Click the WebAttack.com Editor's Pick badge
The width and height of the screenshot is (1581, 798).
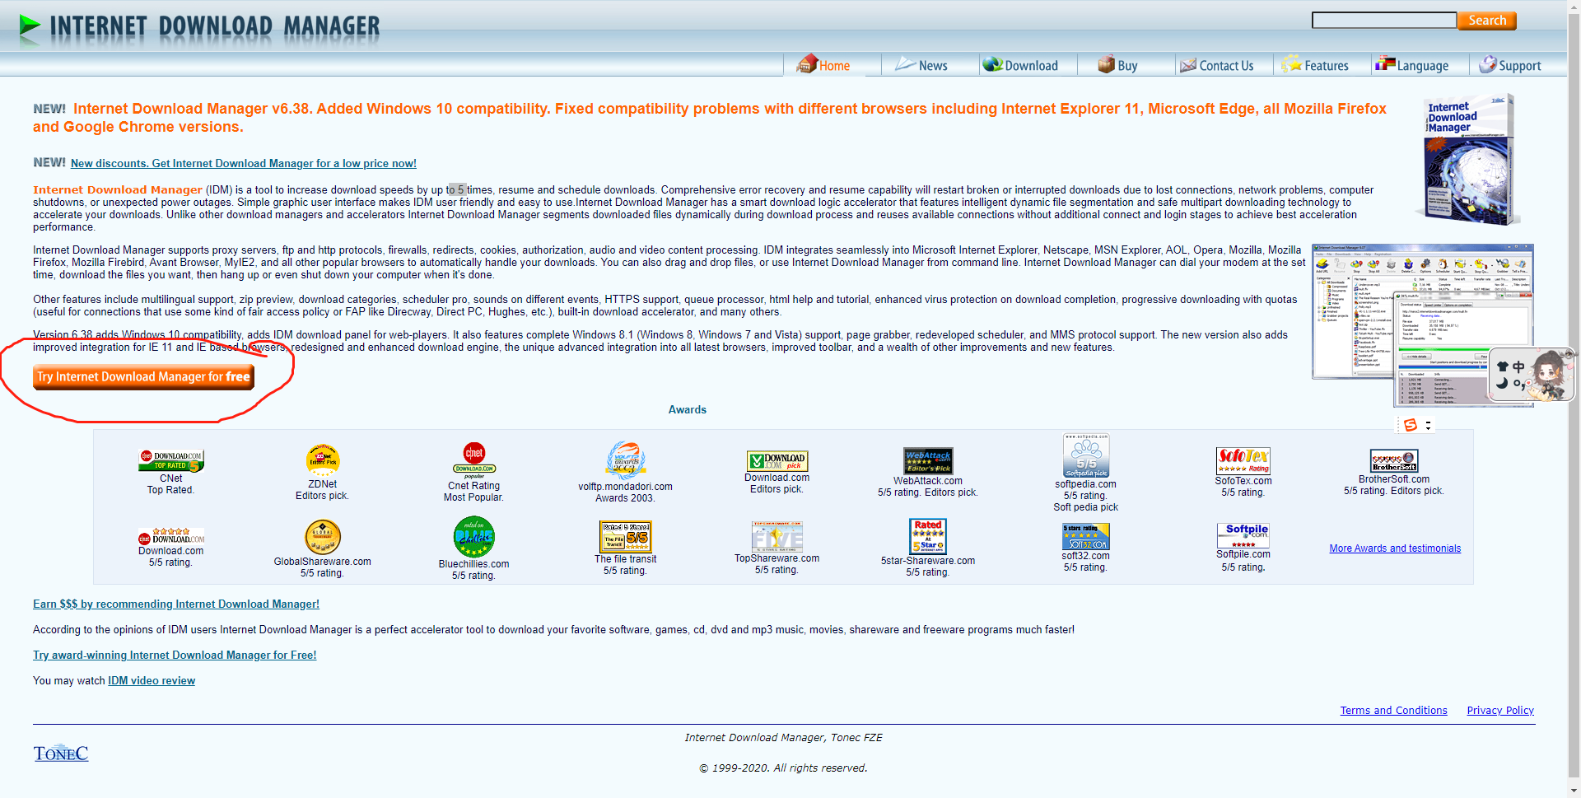[928, 461]
